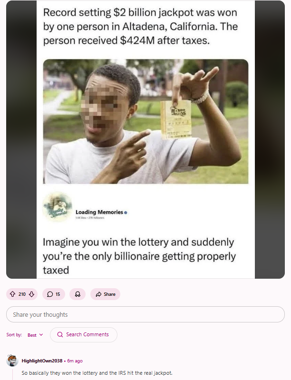Click the post image headline text
Viewport: 291px width, 380px height.
[x=140, y=27]
